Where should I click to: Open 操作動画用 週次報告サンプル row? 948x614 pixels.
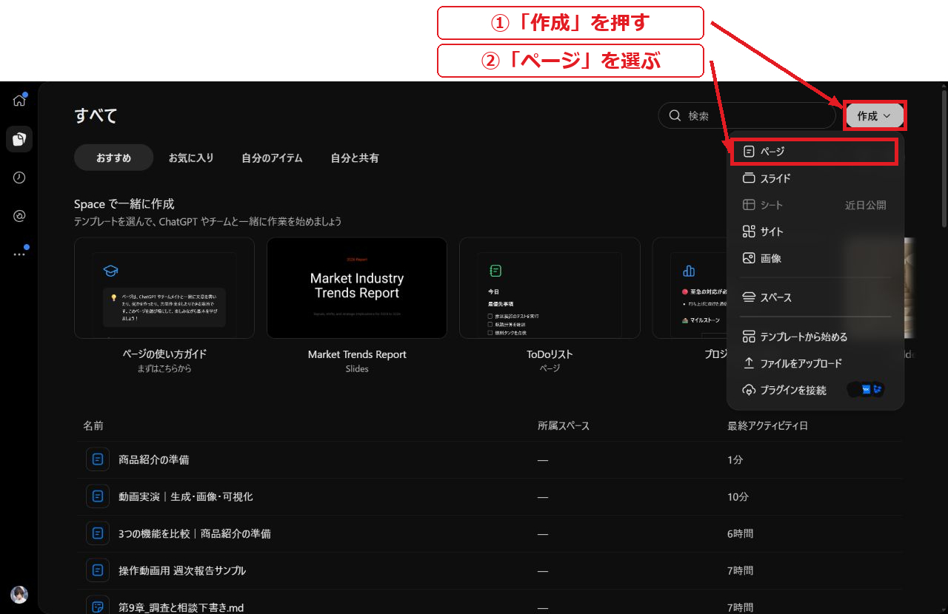[489, 570]
